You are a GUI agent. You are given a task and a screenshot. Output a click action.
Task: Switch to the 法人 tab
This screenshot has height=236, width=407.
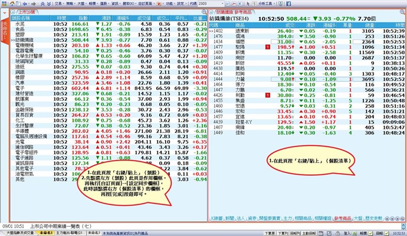tap(241, 218)
